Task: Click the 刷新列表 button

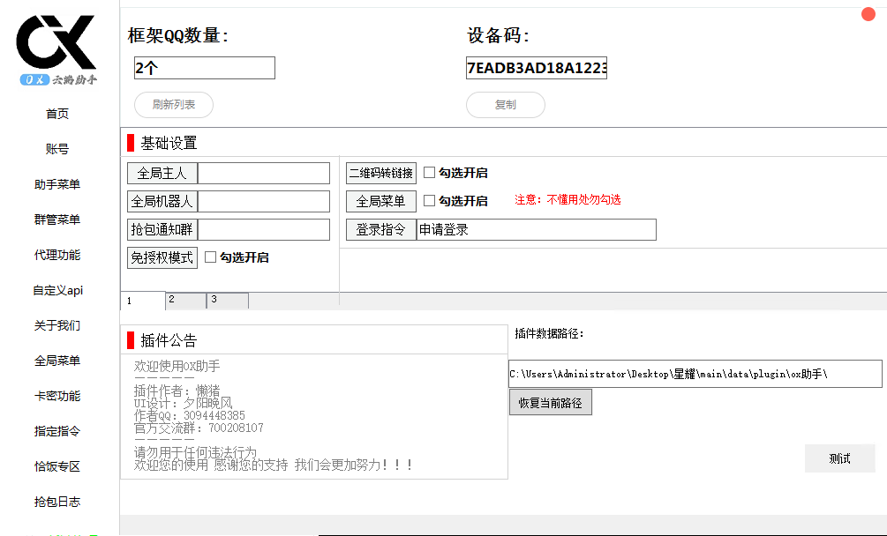Action: [173, 105]
